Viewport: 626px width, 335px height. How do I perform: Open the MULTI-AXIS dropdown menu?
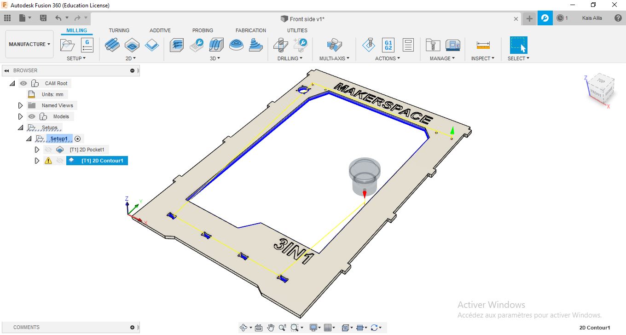point(335,58)
